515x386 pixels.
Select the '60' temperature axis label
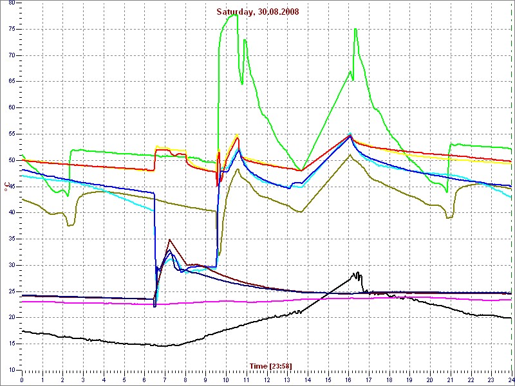[x=10, y=107]
